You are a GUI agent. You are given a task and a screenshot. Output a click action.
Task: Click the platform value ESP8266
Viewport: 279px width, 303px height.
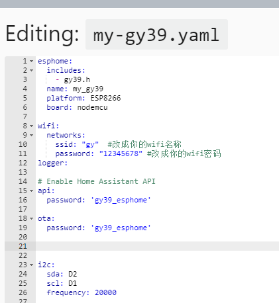point(105,98)
